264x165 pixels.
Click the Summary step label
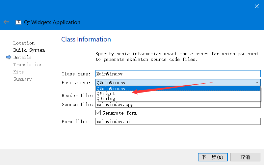point(23,79)
